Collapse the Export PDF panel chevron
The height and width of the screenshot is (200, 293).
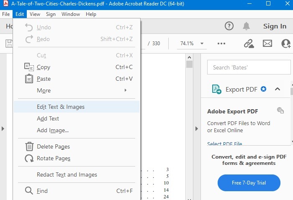coord(278,89)
